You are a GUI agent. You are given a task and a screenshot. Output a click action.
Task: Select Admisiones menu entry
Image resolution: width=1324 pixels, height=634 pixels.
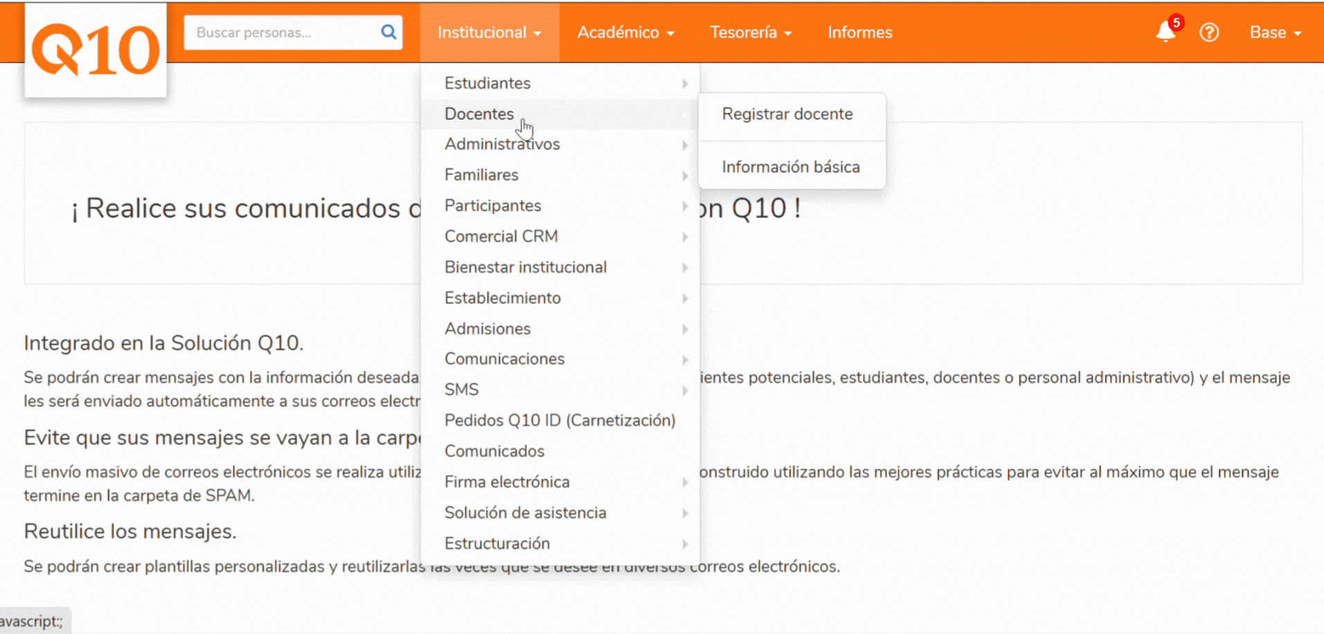click(560, 329)
